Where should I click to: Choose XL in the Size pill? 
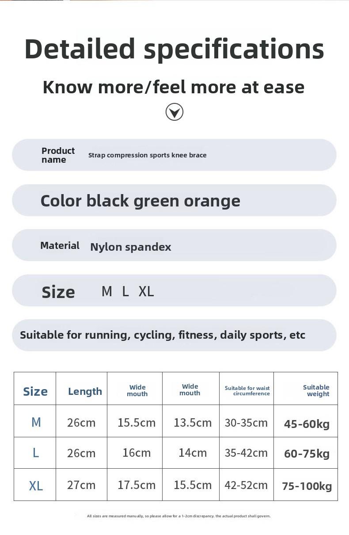146,292
